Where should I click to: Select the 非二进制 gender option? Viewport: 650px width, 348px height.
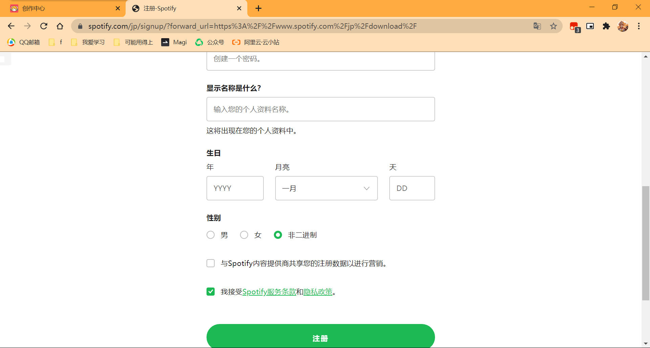(x=278, y=235)
